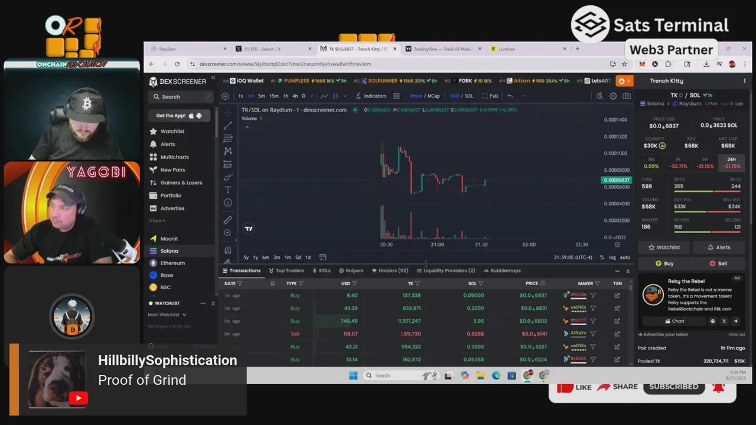Take a chart snapshot with camera icon
The image size is (756, 425).
point(627,96)
